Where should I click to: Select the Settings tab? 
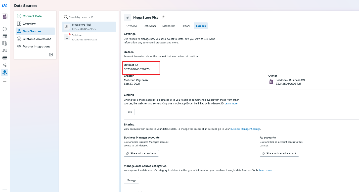pyautogui.click(x=201, y=26)
